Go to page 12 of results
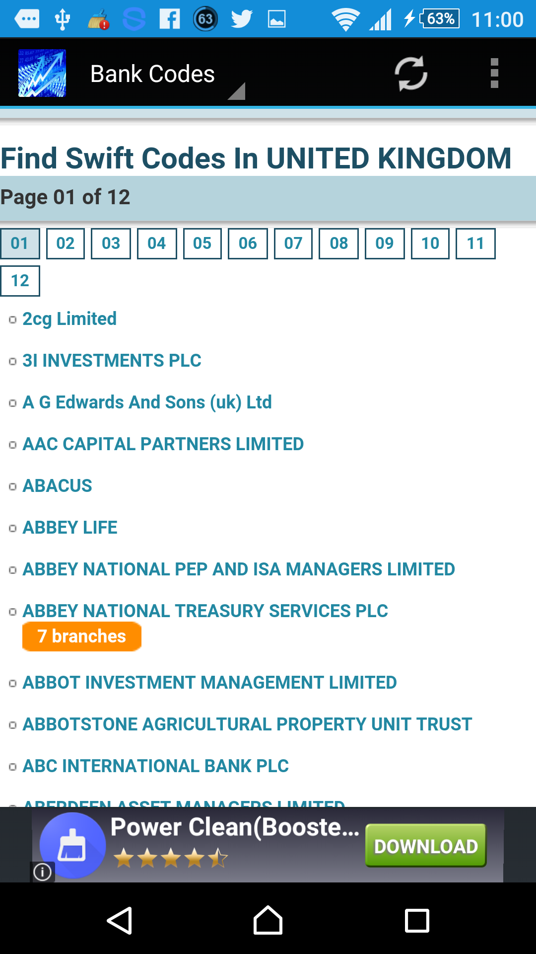The height and width of the screenshot is (954, 536). point(20,281)
